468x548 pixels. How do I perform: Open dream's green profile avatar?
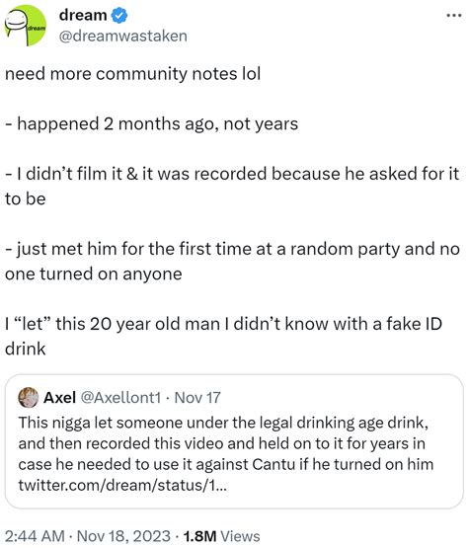coord(25,25)
